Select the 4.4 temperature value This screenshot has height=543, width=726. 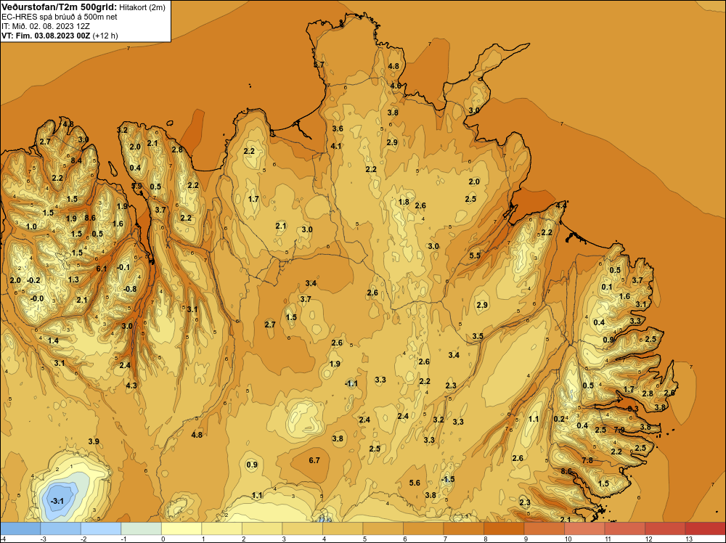click(x=561, y=205)
